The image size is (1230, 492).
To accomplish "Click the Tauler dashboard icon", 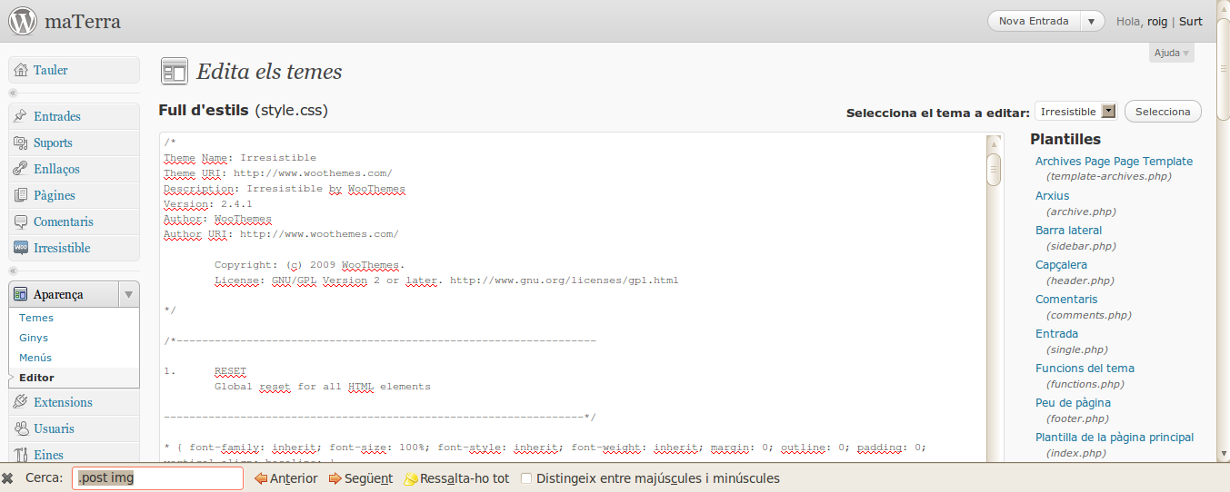I will point(21,70).
